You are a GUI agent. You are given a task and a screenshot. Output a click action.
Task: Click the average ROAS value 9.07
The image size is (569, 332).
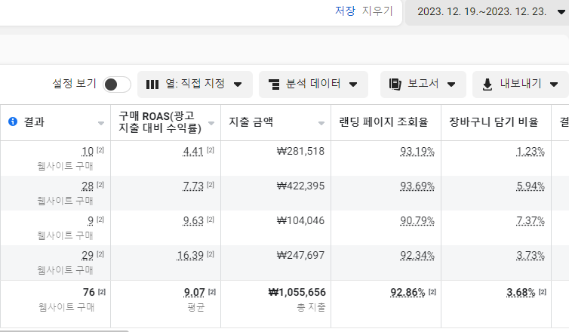pyautogui.click(x=195, y=292)
